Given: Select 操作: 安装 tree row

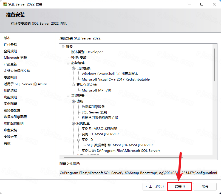Looking at the screenshot, I should point(79,58).
